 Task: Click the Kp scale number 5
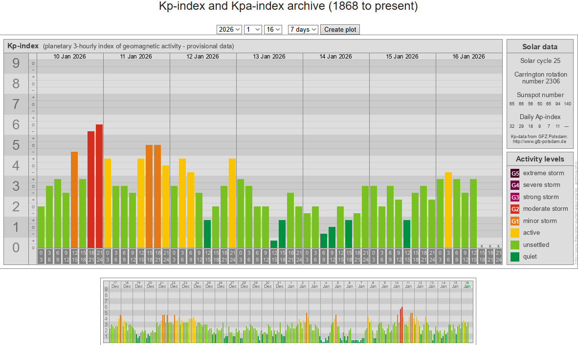click(x=16, y=145)
